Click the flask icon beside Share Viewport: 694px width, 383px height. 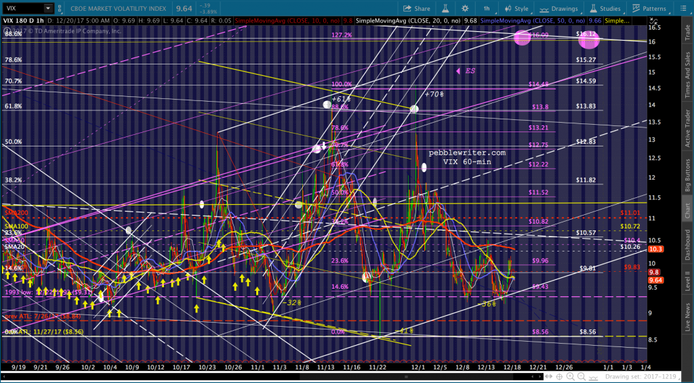click(445, 9)
